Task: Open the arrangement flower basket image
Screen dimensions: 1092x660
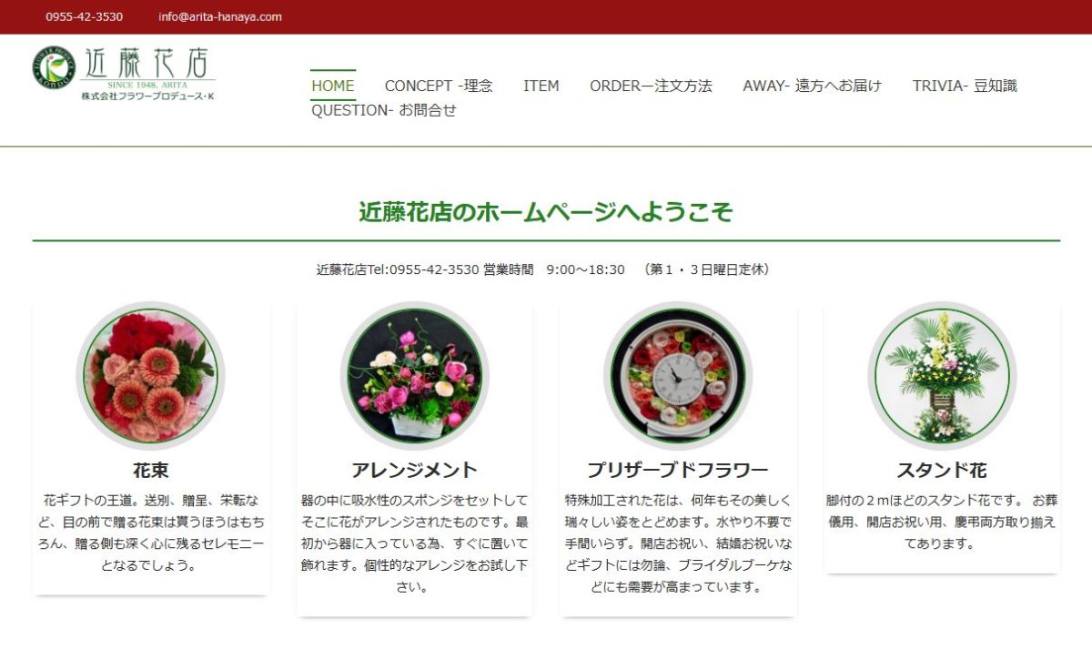Action: [414, 376]
